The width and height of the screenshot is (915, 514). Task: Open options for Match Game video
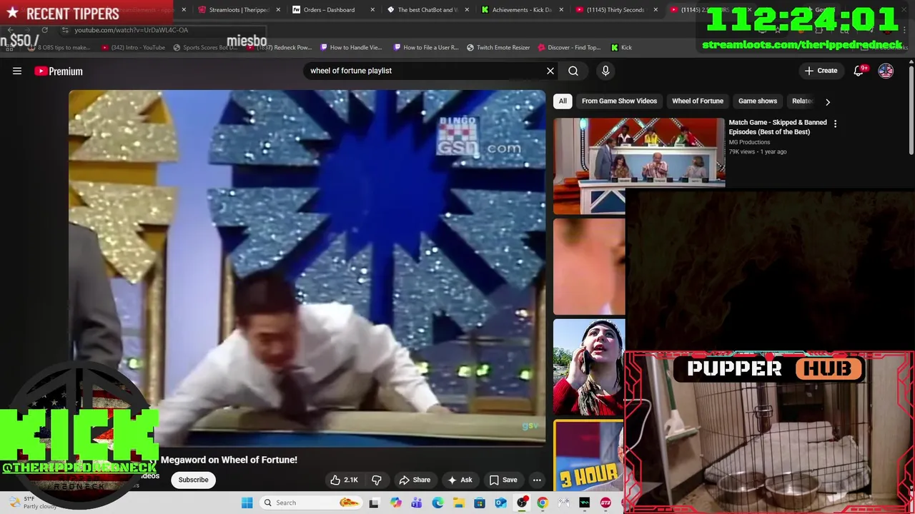point(835,124)
